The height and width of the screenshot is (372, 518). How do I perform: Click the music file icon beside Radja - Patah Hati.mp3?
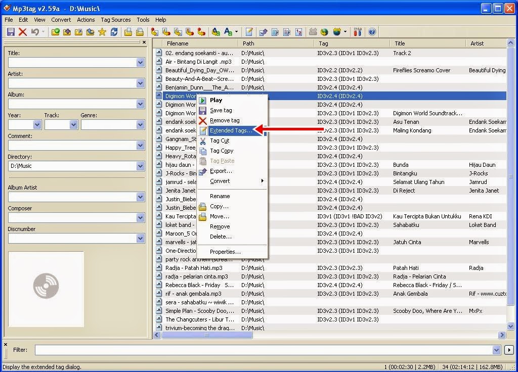[159, 268]
